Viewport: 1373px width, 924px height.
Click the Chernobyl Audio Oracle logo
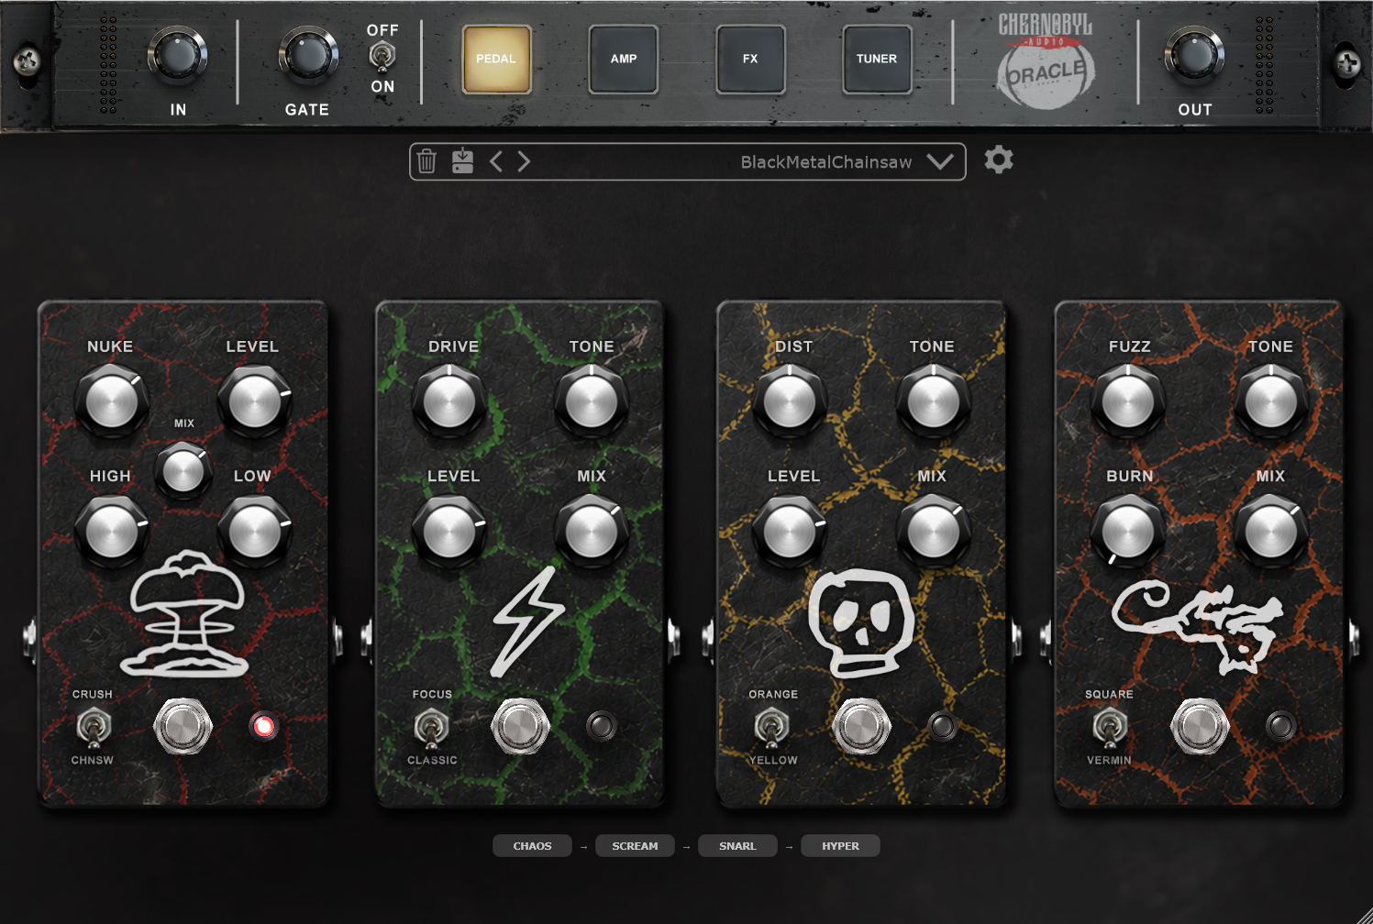(1046, 60)
